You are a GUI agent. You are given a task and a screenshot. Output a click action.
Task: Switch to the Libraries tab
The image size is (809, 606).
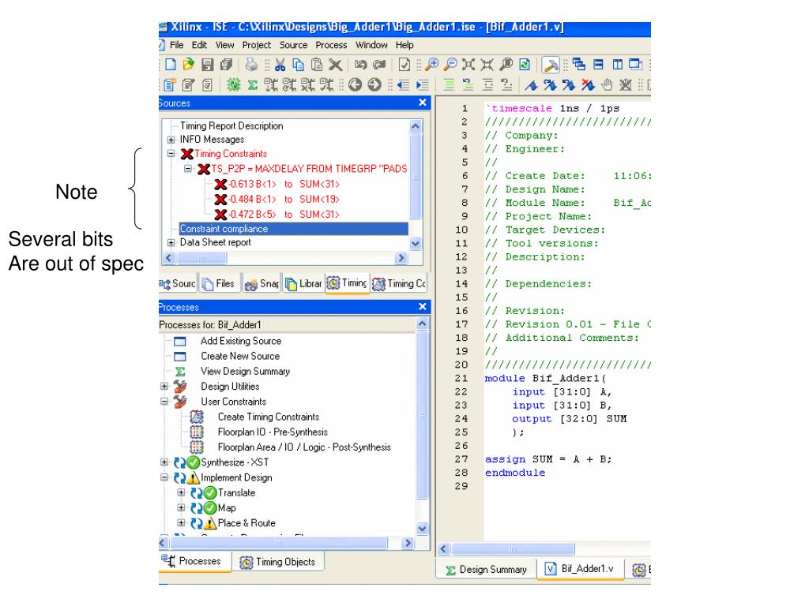coord(303,283)
